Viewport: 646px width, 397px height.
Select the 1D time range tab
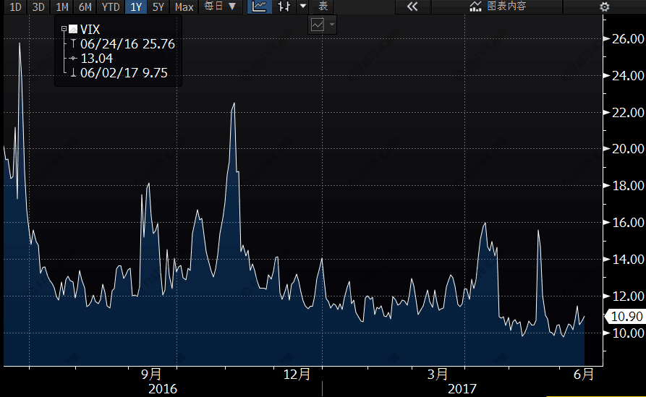[16, 7]
